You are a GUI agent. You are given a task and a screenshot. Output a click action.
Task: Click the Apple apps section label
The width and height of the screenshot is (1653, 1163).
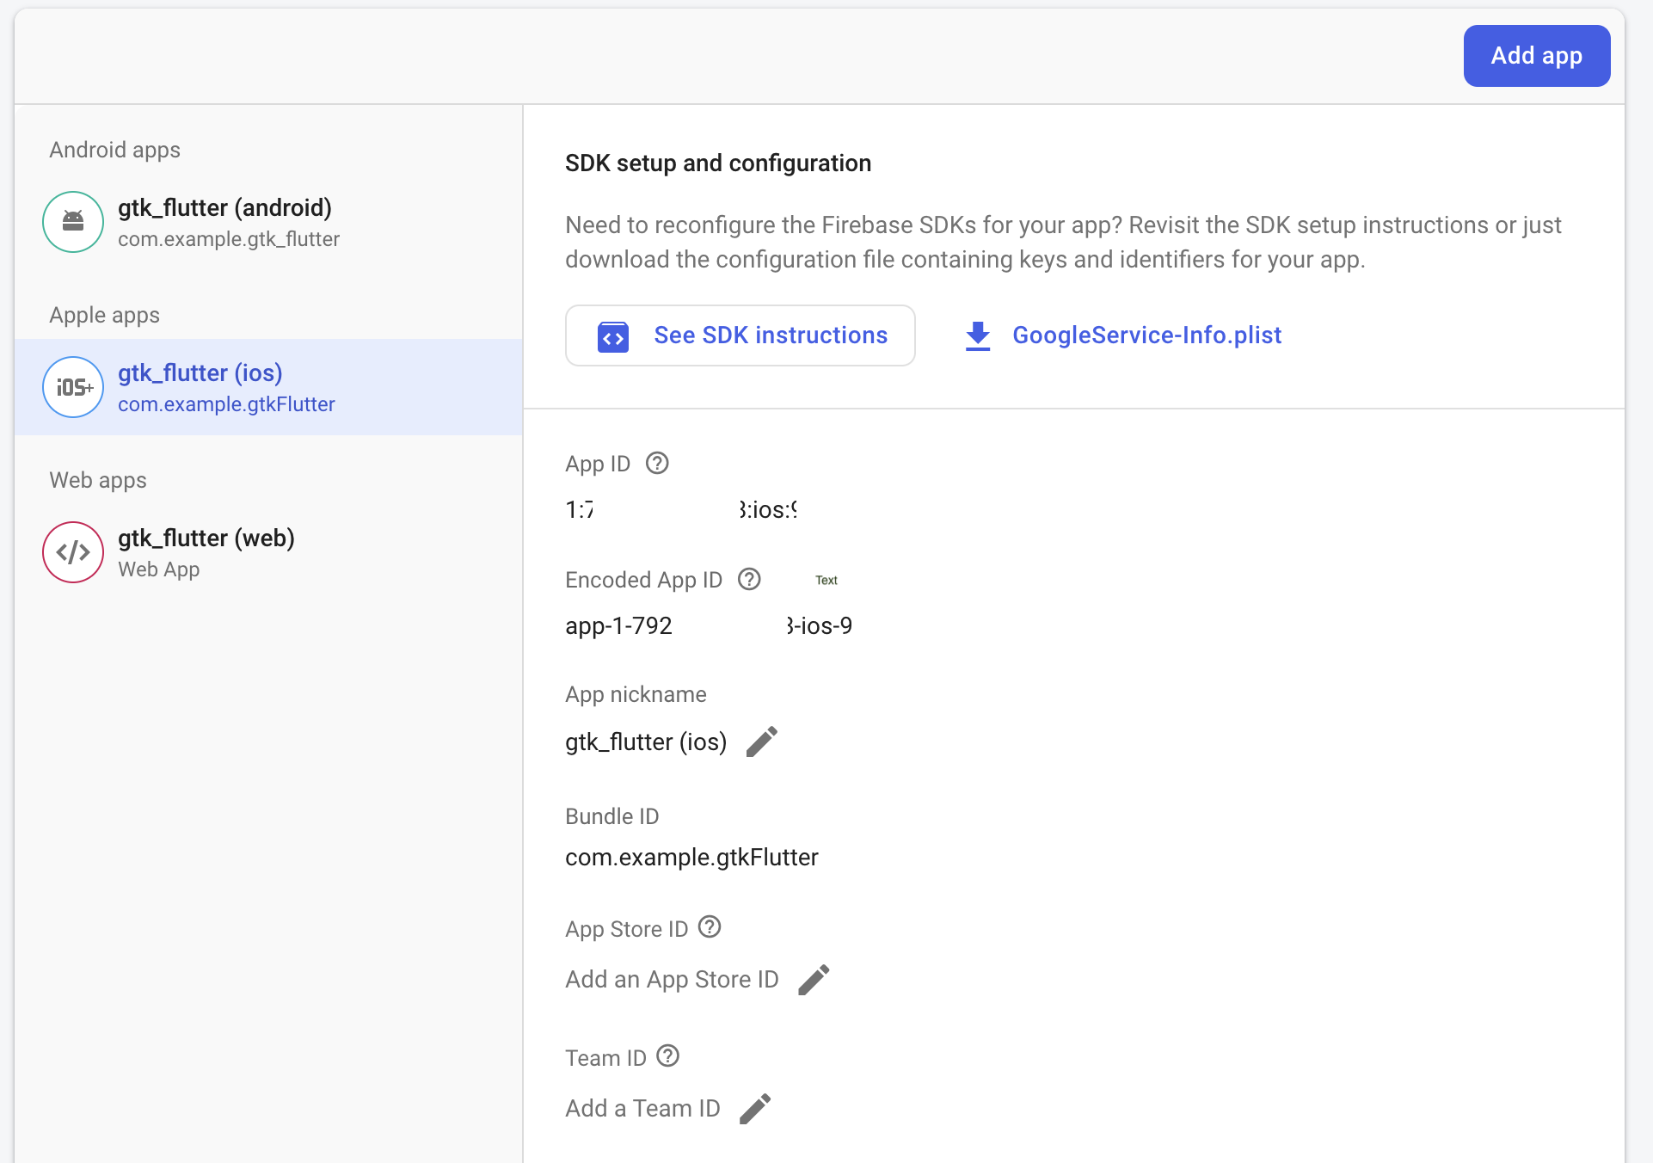click(x=104, y=315)
